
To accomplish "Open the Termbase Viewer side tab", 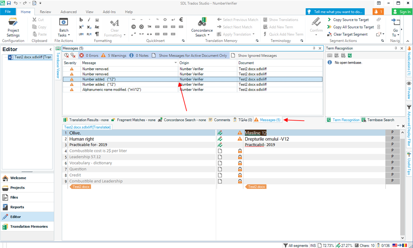I will tap(58, 63).
